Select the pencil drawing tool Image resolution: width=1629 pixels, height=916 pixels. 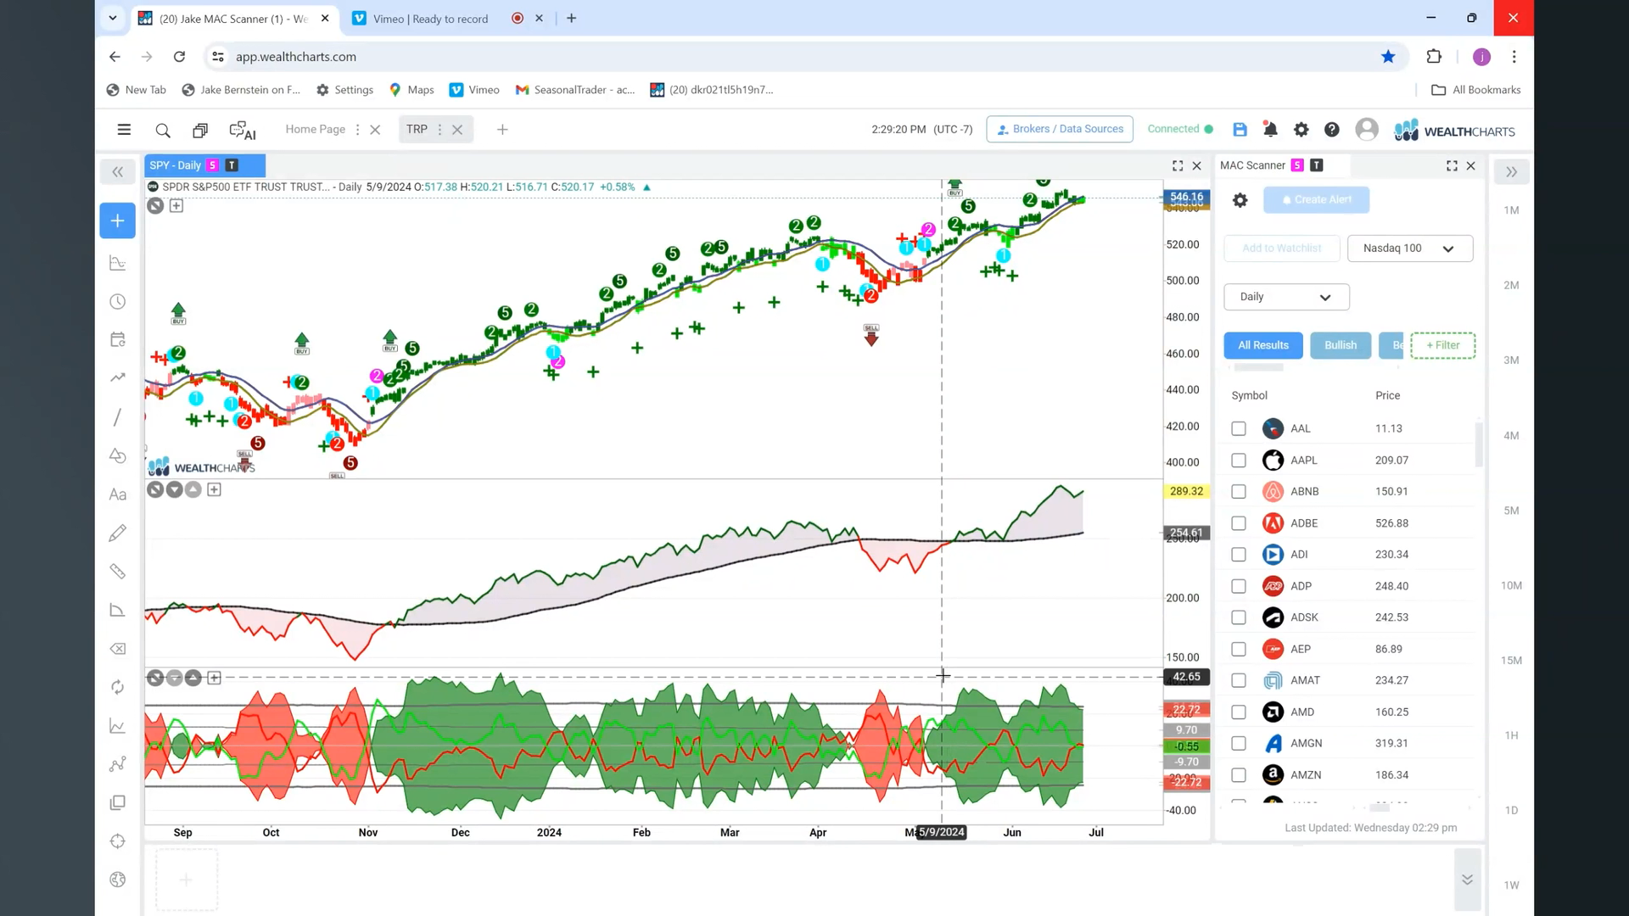point(118,533)
